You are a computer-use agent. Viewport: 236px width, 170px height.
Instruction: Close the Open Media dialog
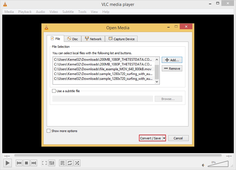point(186,26)
